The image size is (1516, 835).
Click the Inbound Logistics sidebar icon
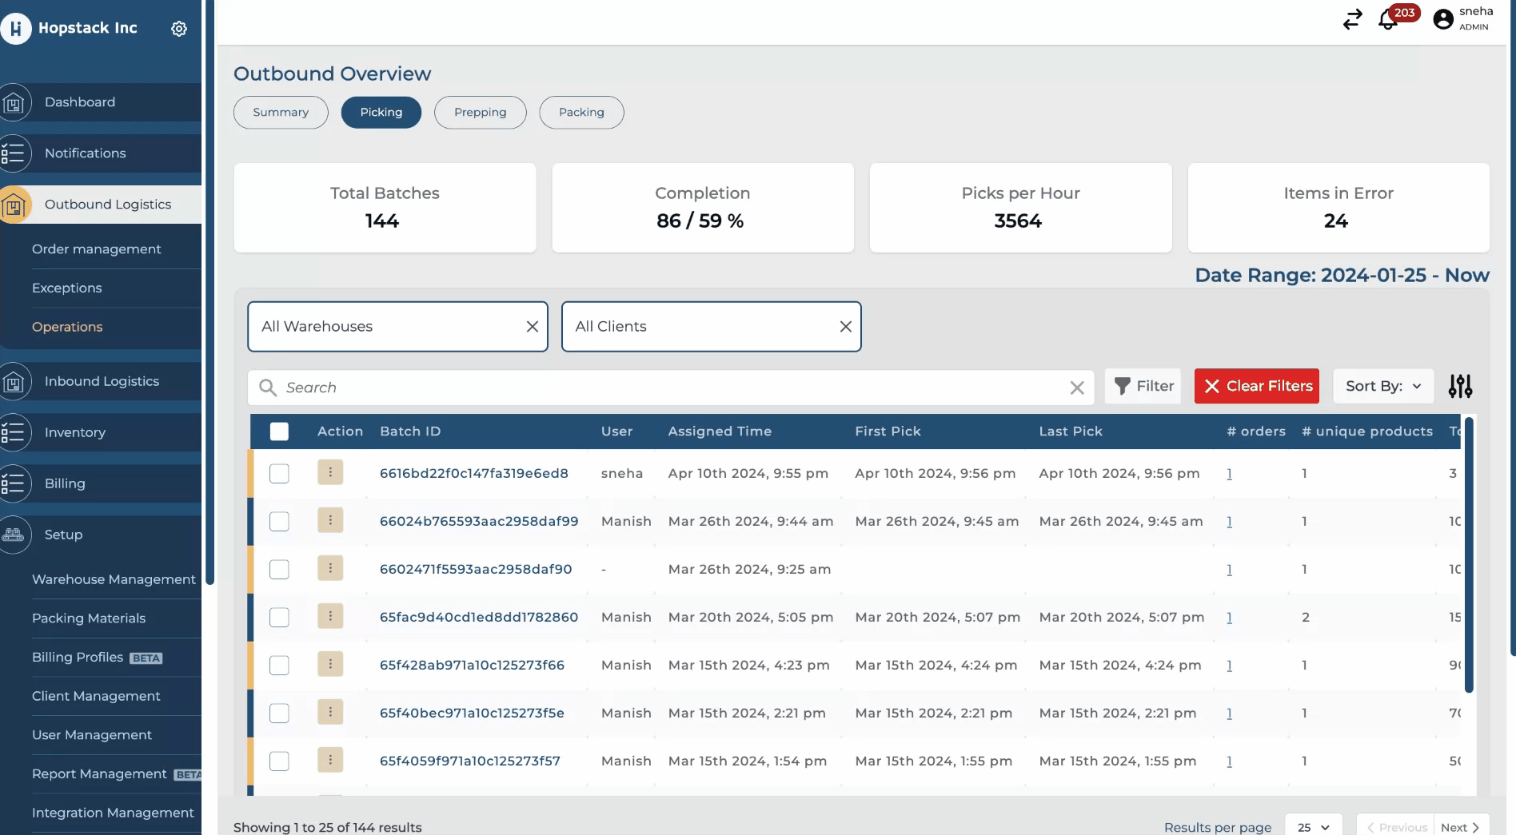click(14, 382)
